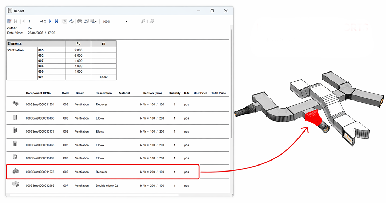This screenshot has width=390, height=203.
Task: Open the print layout preview
Action: pos(86,21)
